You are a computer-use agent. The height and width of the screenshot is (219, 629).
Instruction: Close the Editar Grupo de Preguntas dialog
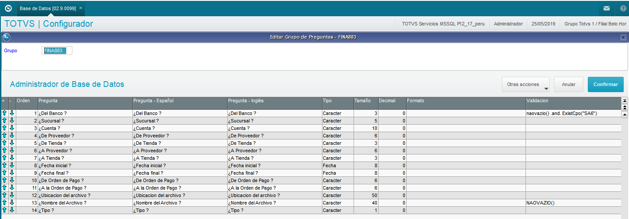tap(623, 37)
